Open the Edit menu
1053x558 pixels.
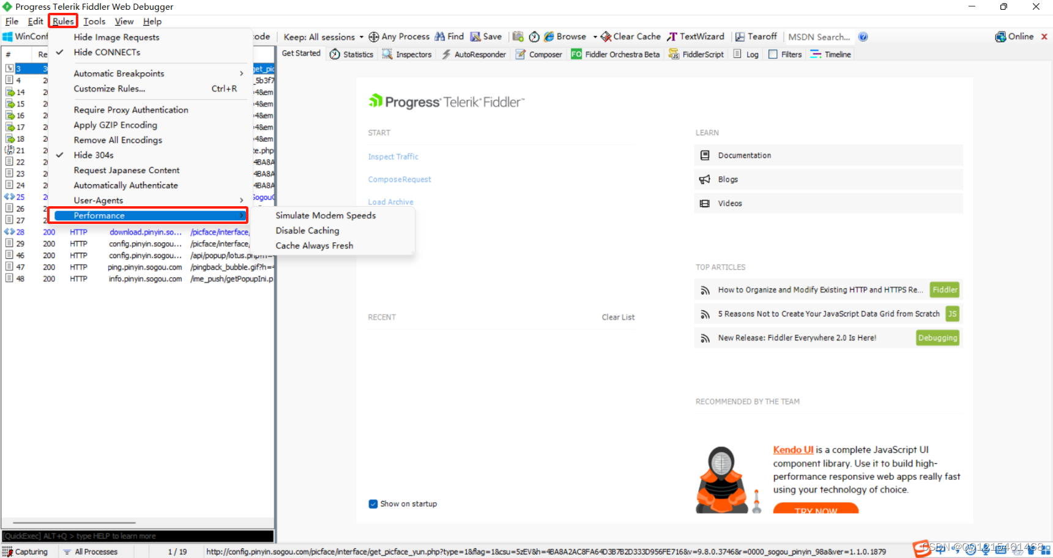coord(35,21)
